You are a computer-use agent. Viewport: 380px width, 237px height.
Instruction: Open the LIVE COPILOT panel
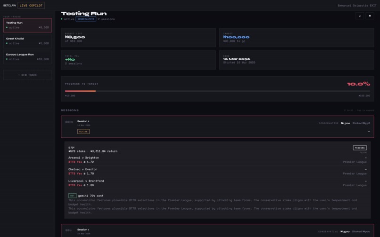(31, 5)
